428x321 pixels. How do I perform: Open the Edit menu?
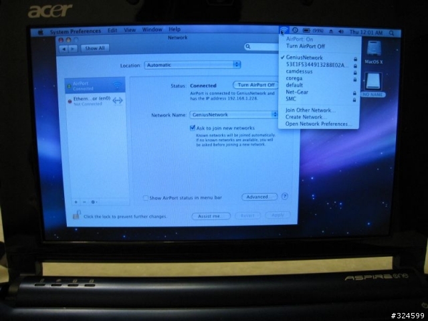coord(112,30)
